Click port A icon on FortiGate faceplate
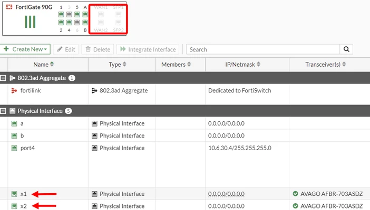Screen dimensions: 370x210 coord(85,15)
